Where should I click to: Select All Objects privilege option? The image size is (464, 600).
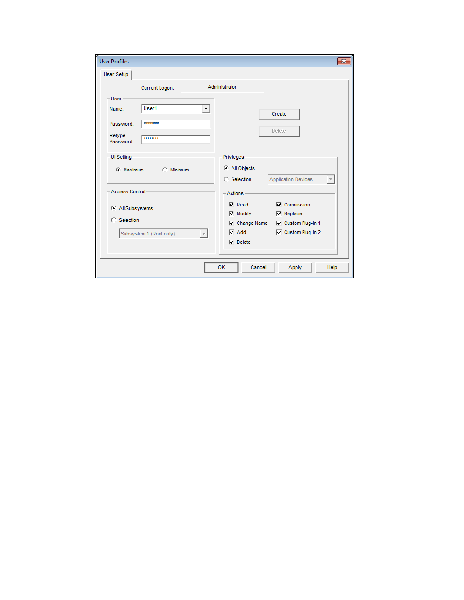[226, 168]
